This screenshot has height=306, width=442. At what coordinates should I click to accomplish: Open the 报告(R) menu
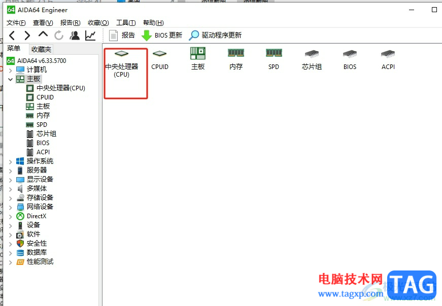(70, 23)
